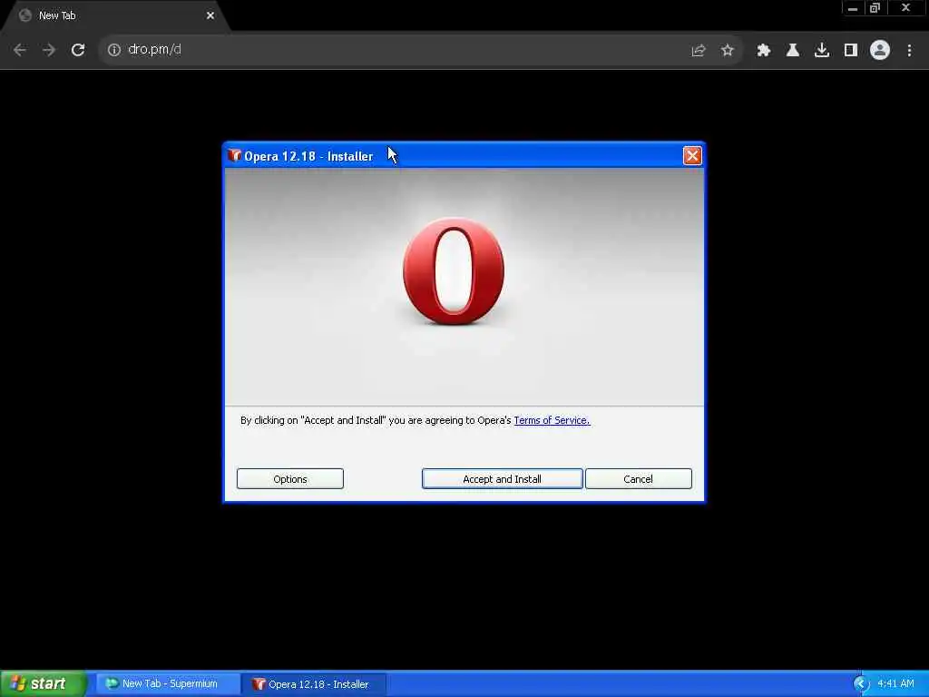This screenshot has height=697, width=929.
Task: Open Opera's Terms of Service link
Action: click(552, 420)
